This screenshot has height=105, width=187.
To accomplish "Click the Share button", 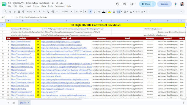I will (x=146, y=4).
